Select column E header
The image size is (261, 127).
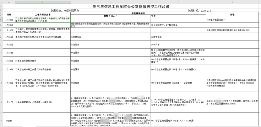[233, 2]
